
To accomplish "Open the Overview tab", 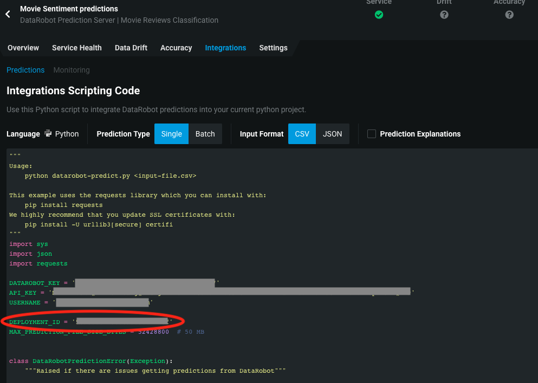I will pyautogui.click(x=23, y=48).
